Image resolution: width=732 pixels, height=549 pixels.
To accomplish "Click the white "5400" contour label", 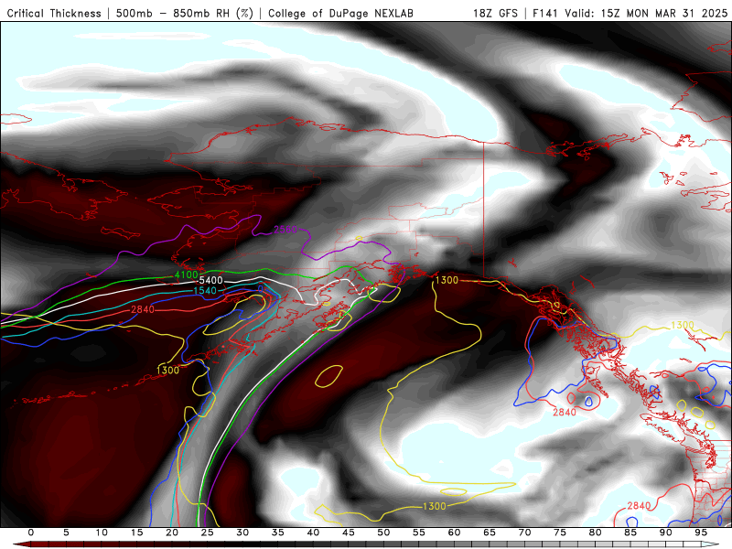I will [210, 281].
